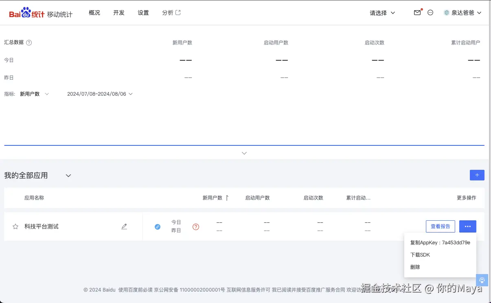
Task: Click the Baidu Tongji logo
Action: [x=27, y=13]
